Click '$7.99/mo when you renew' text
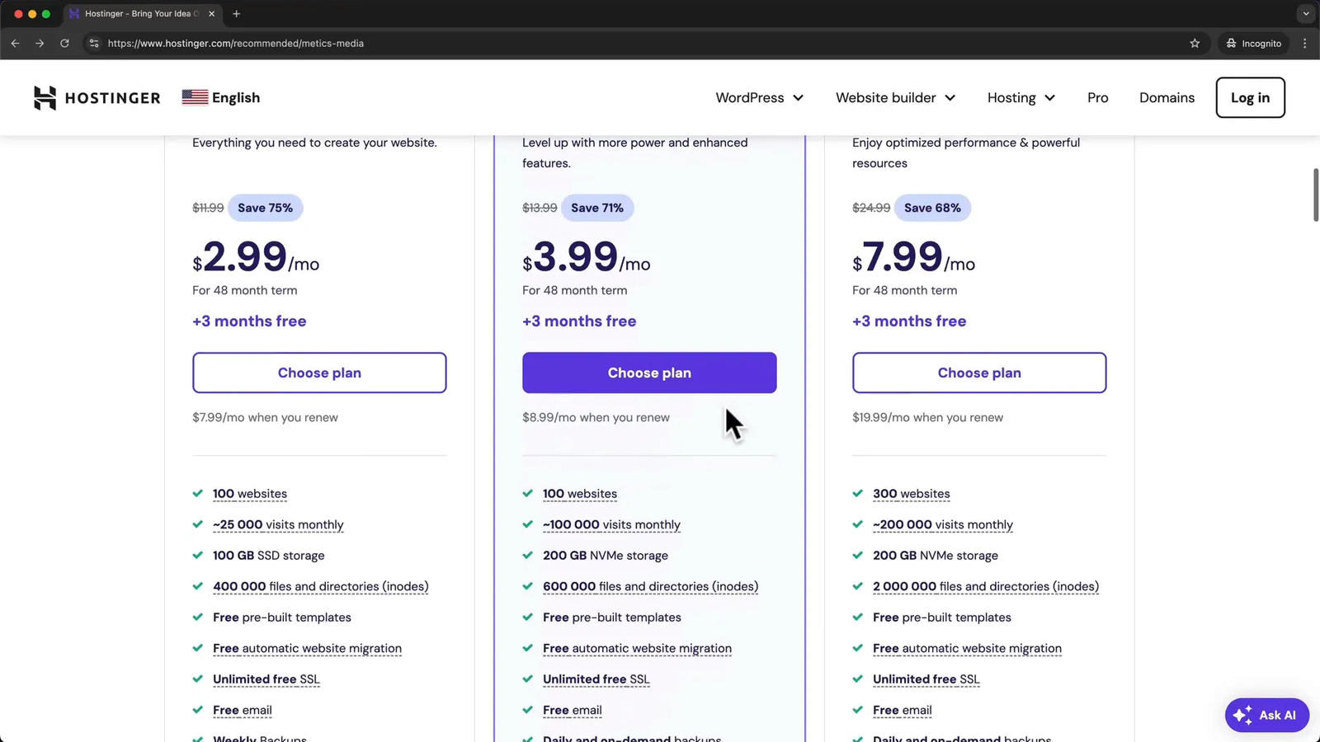1320x742 pixels. point(265,417)
